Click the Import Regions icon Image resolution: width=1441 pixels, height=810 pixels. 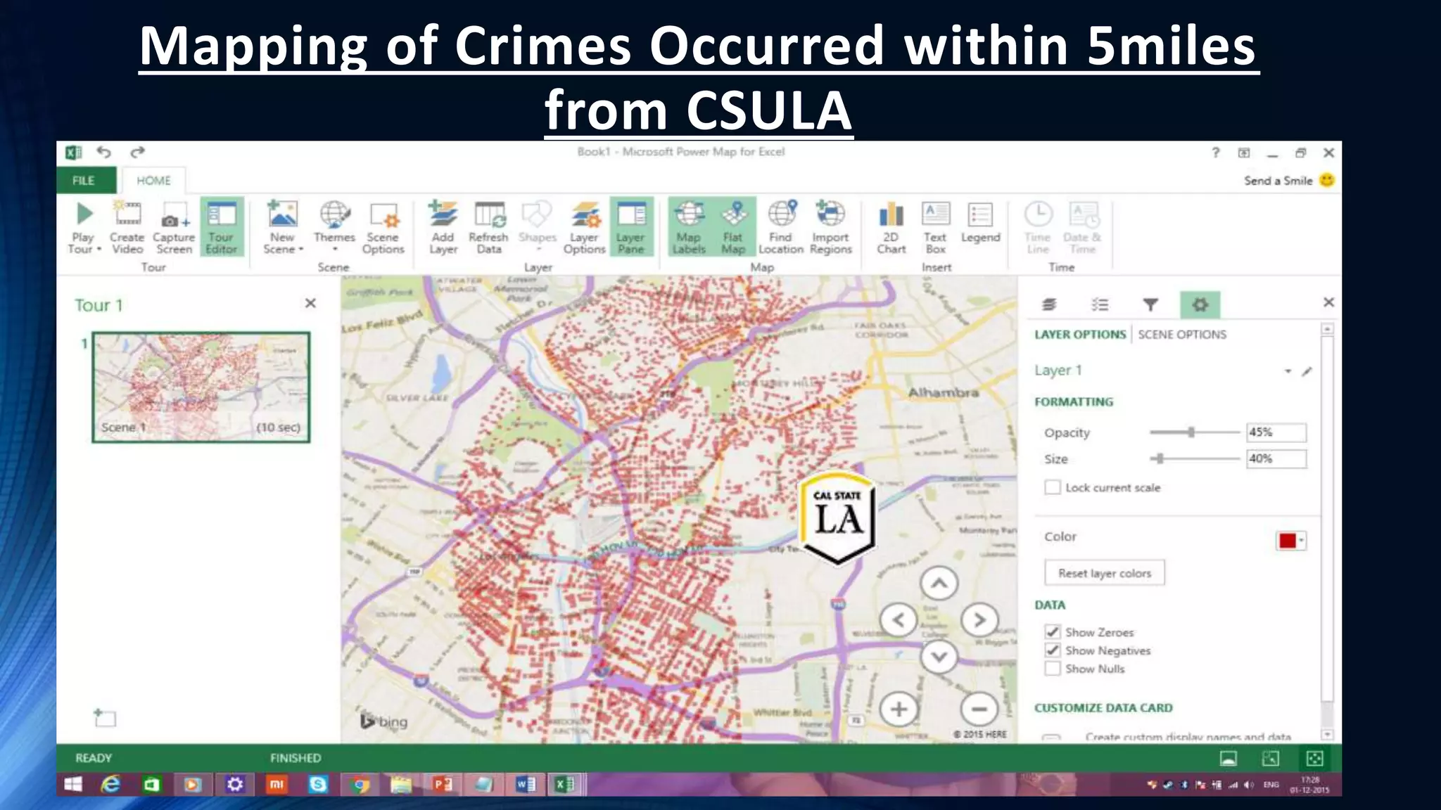coord(830,213)
